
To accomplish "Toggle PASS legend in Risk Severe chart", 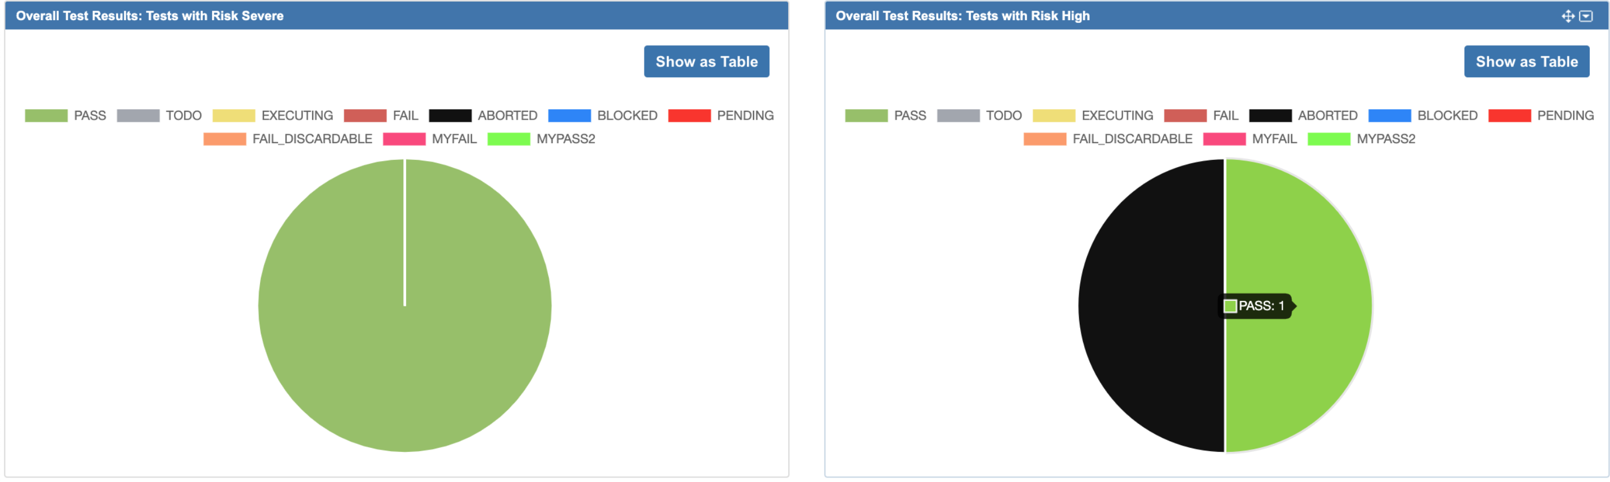I will pyautogui.click(x=65, y=116).
